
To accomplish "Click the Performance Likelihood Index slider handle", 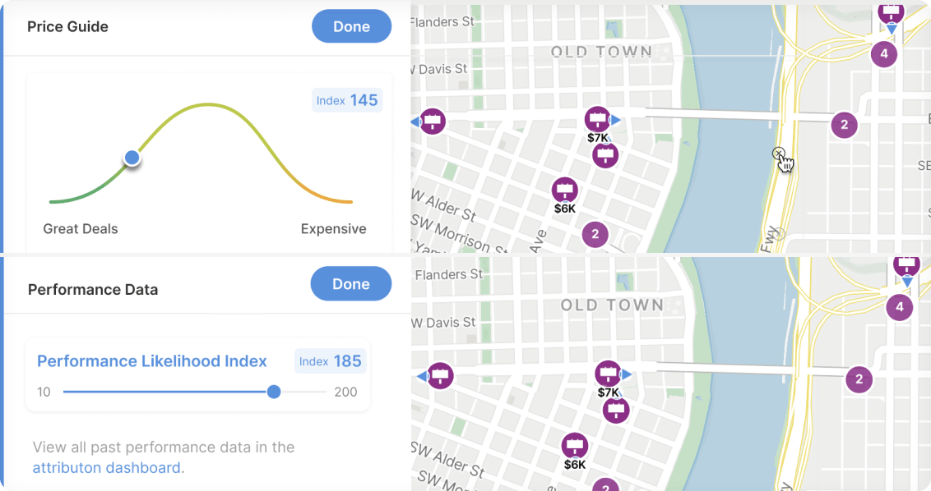I will pos(274,392).
